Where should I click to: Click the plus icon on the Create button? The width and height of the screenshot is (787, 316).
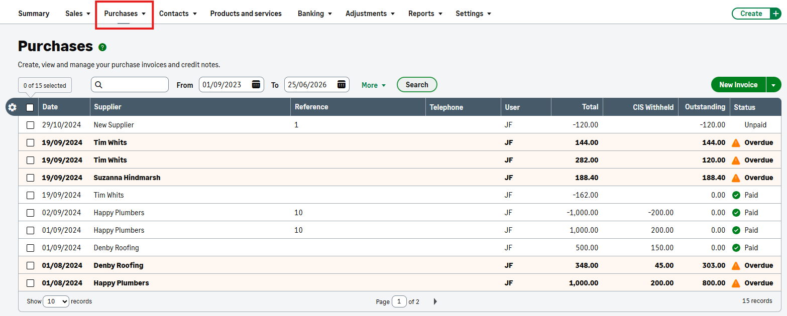pyautogui.click(x=775, y=14)
